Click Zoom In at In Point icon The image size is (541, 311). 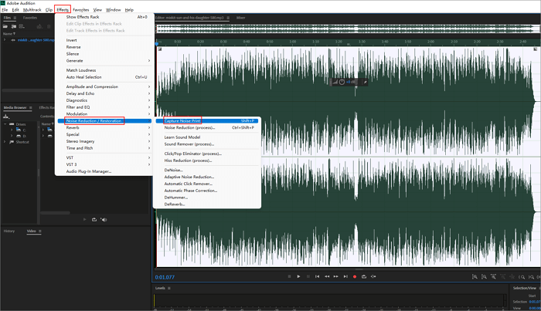pyautogui.click(x=522, y=276)
